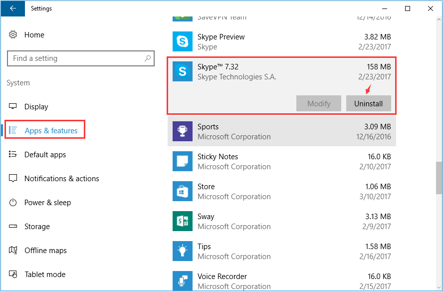Open Home with the gear icon
The width and height of the screenshot is (443, 291).
[13, 35]
